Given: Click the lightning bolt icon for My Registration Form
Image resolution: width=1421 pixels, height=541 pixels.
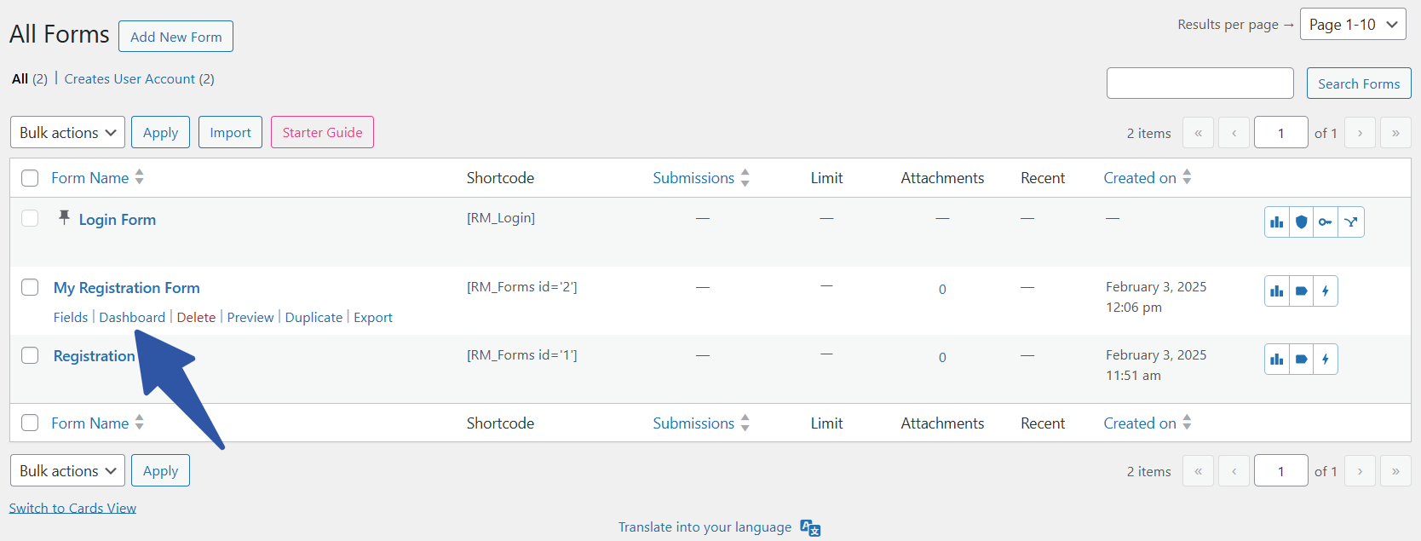Looking at the screenshot, I should [1326, 291].
